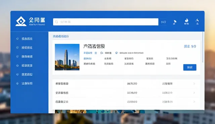Click the right-column value in the third list row

click(167, 102)
